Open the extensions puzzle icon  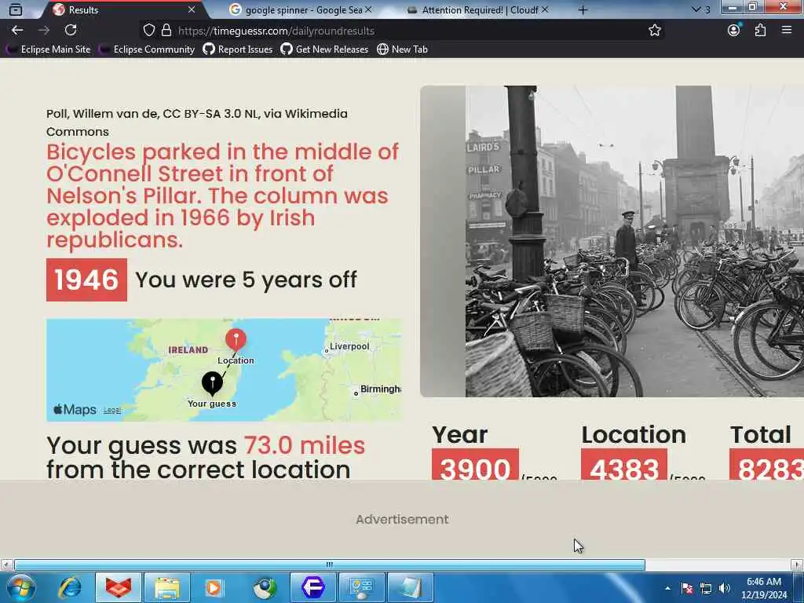coord(760,31)
